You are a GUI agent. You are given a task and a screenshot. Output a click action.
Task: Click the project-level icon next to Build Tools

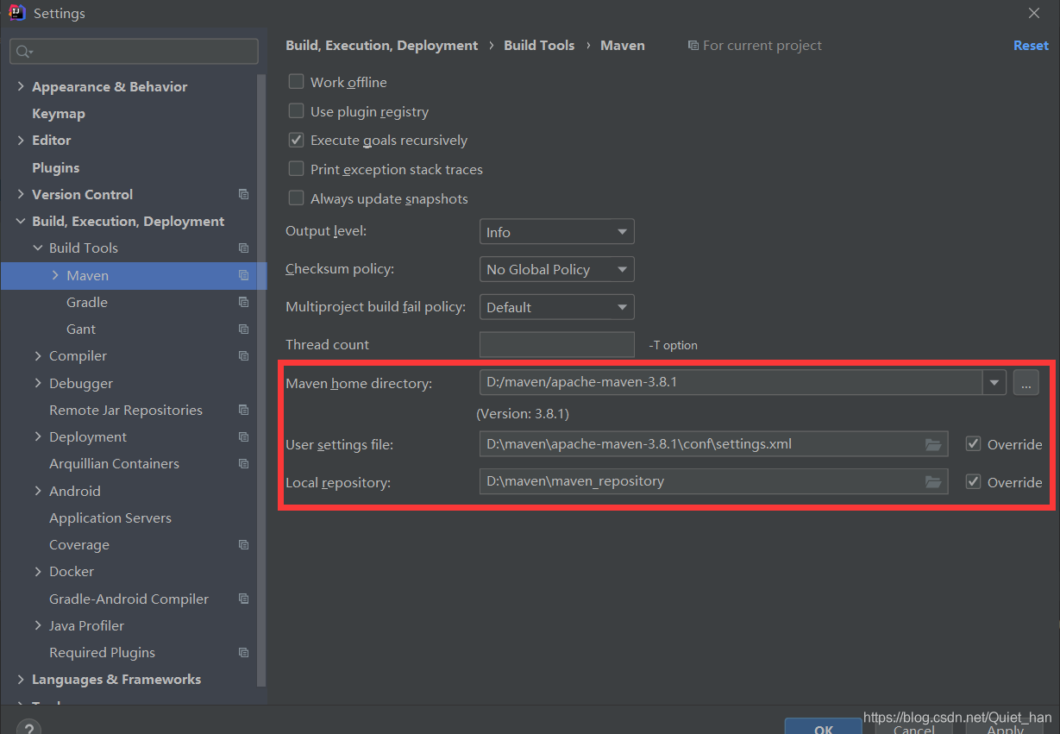(243, 248)
